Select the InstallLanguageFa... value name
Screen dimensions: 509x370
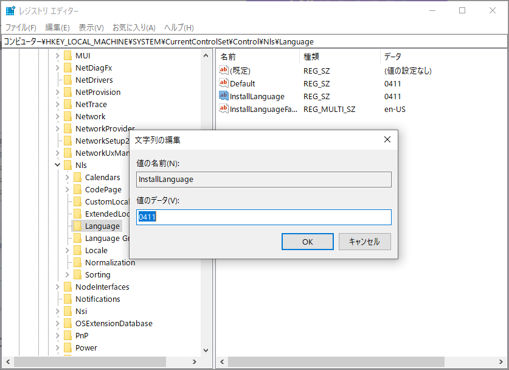[263, 109]
